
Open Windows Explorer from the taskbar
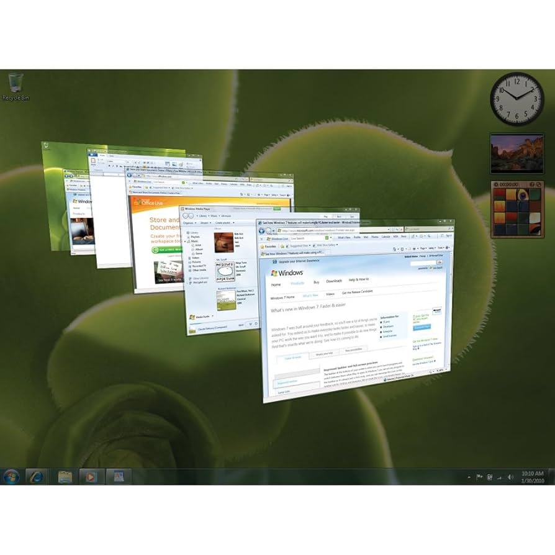tap(65, 476)
